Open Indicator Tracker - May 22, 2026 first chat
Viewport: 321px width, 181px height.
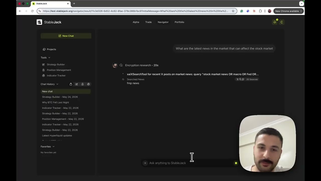pyautogui.click(x=60, y=108)
